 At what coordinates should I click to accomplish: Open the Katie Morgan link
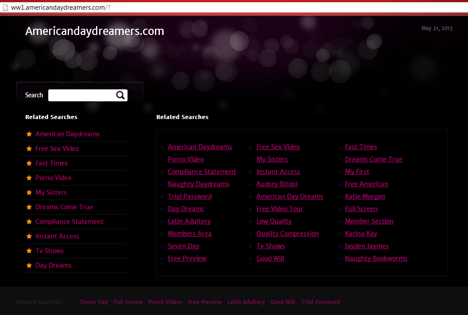365,196
